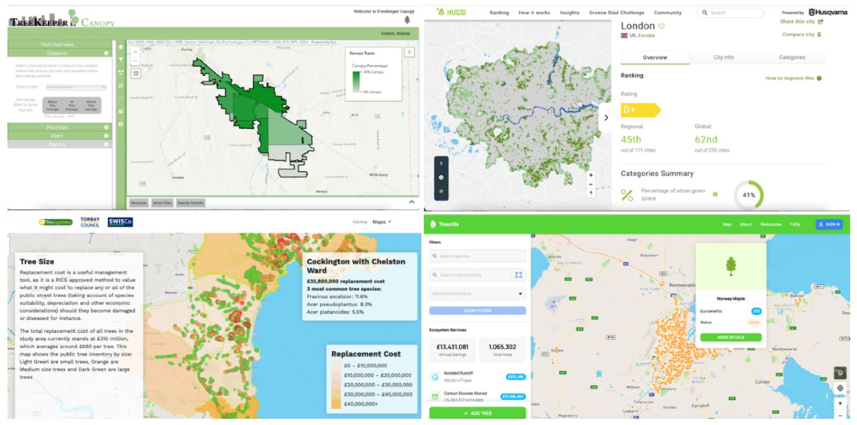This screenshot has height=425, width=857.
Task: Click the canopy percentage gradient in the legend
Action: [x=356, y=82]
